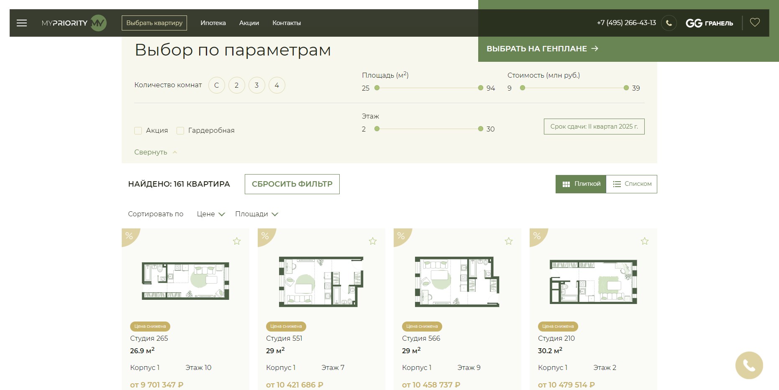Click price от 10 458 737 ₽
This screenshot has width=779, height=390.
coord(431,385)
